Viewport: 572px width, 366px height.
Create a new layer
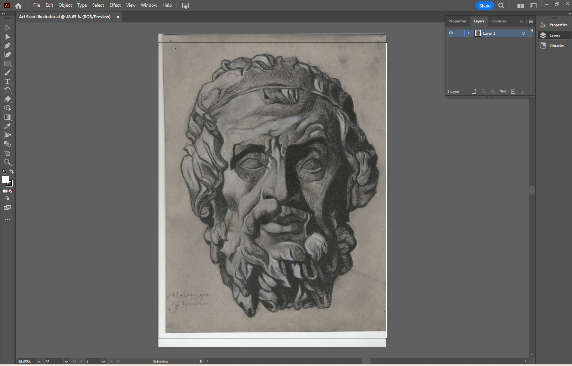tap(513, 91)
